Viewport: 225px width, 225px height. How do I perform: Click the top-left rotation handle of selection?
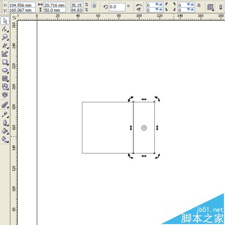click(130, 99)
